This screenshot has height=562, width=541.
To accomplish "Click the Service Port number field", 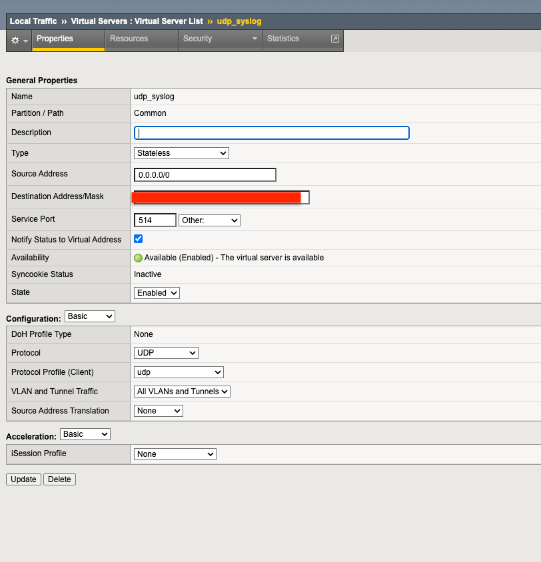I will [155, 220].
